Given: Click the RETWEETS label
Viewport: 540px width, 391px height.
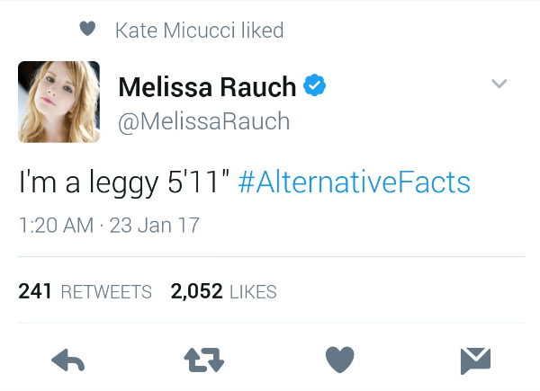Looking at the screenshot, I should pos(107,292).
